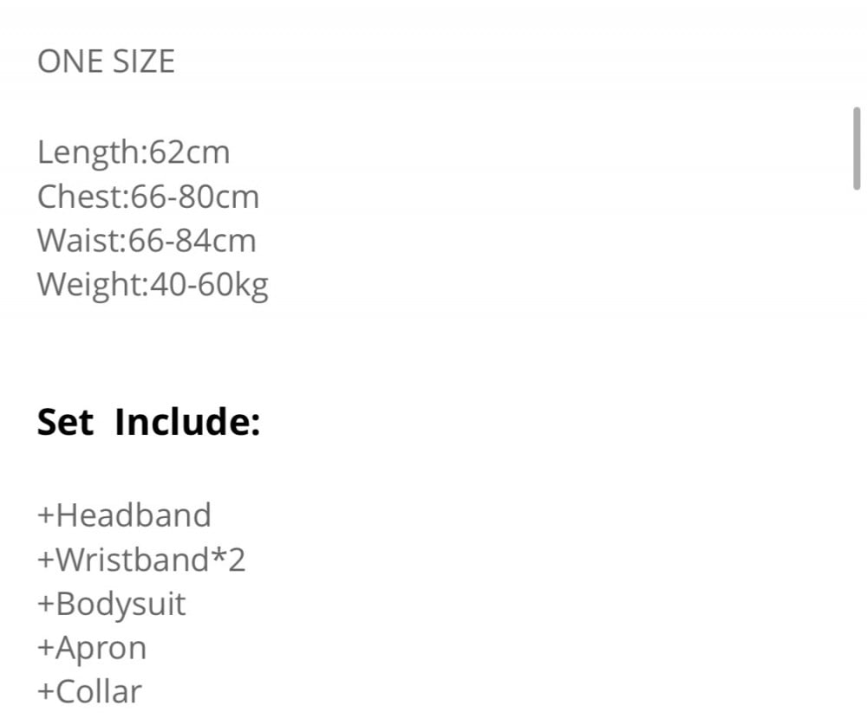Click the 66-84cm waist value
Screen dimensions: 867x725
[x=192, y=241]
